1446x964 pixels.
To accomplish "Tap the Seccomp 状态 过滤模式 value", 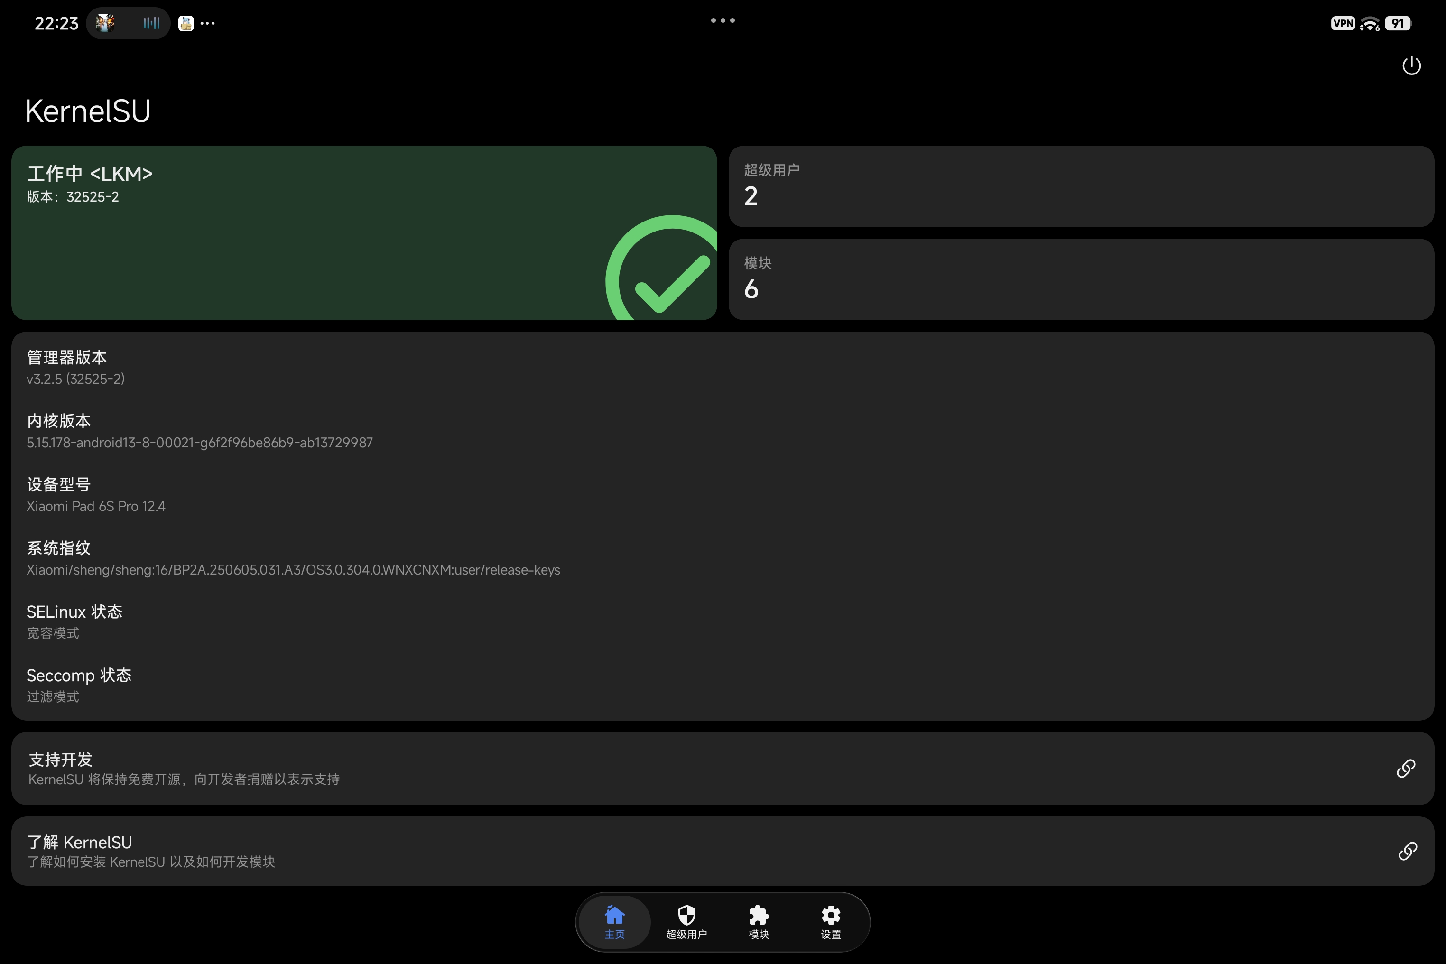I will click(x=53, y=696).
